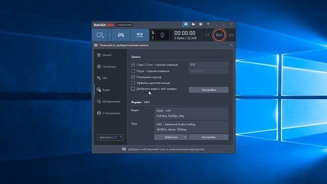The height and width of the screenshot is (184, 327).
Task: Click the Shift+F12 pause hotkey field
Action: click(x=208, y=71)
